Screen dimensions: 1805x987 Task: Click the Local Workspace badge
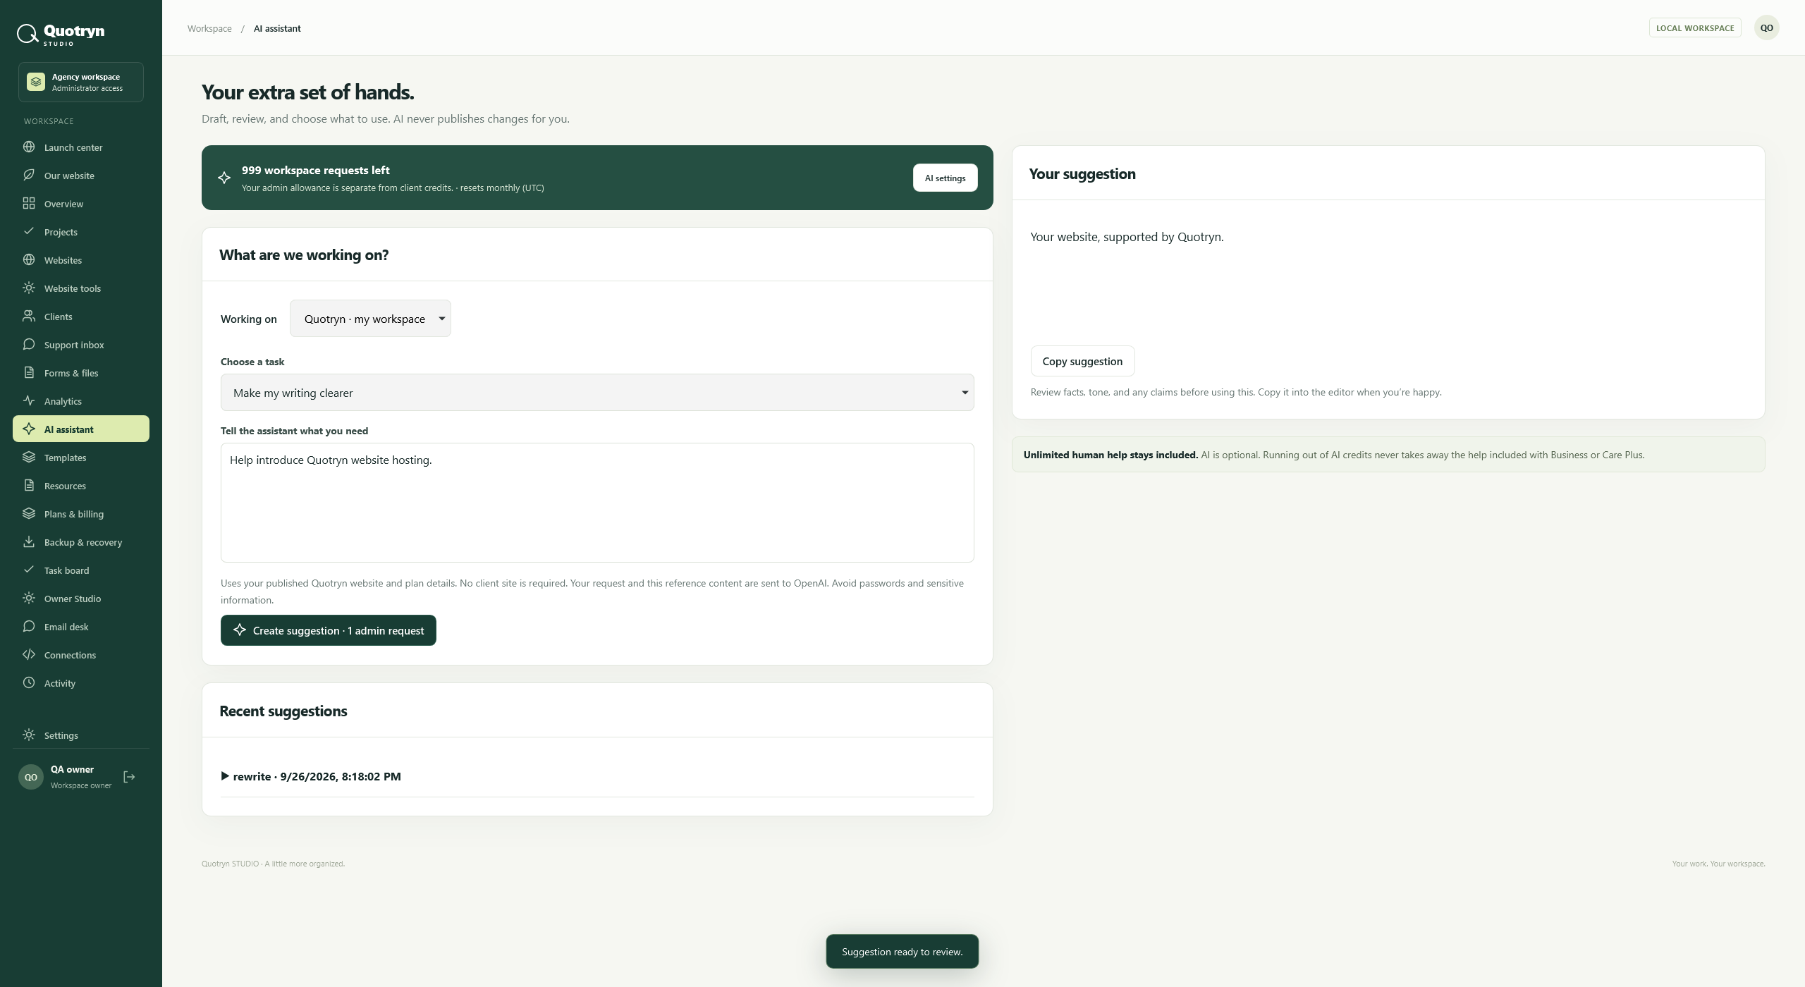point(1695,28)
